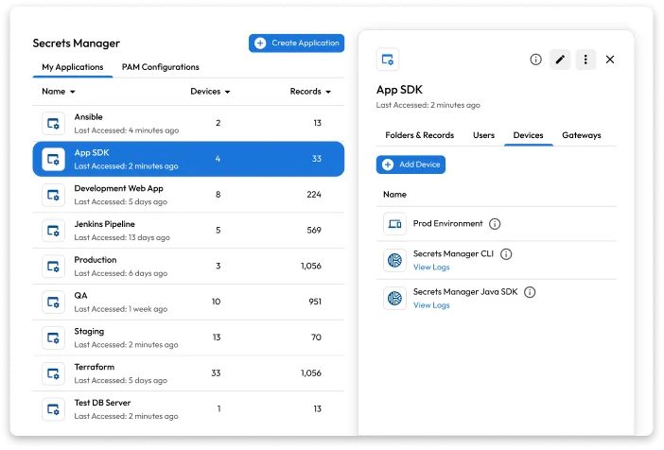Sort applications by the Records column
Image resolution: width=664 pixels, height=450 pixels.
pyautogui.click(x=310, y=92)
